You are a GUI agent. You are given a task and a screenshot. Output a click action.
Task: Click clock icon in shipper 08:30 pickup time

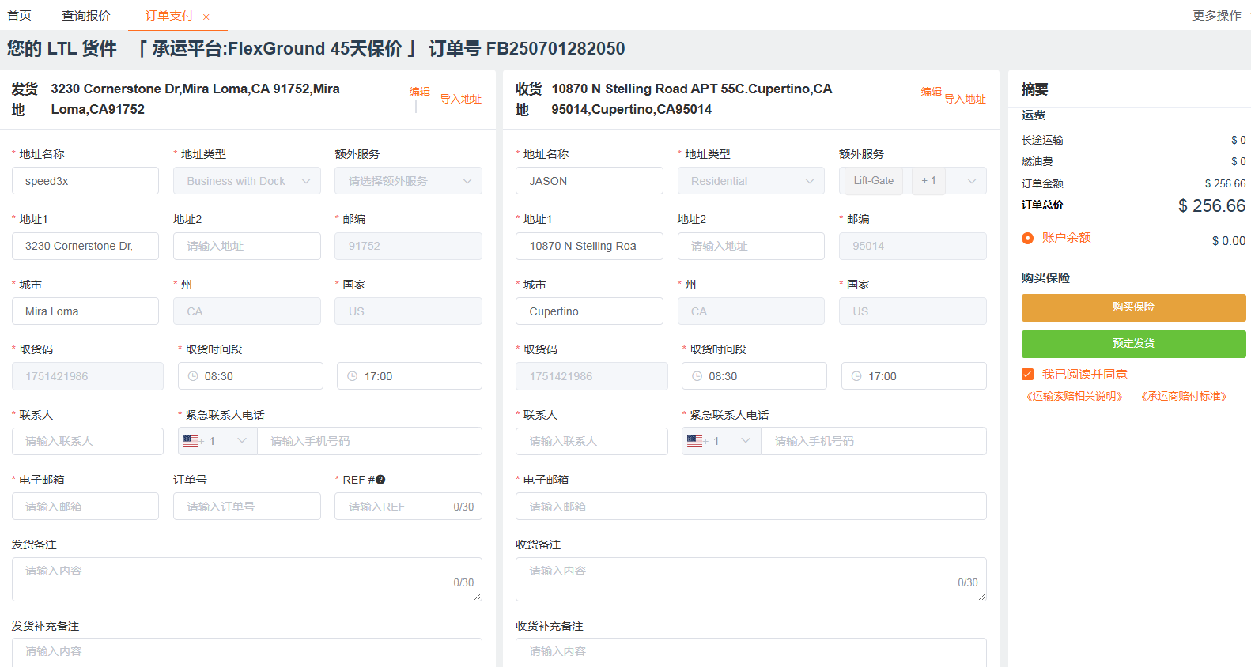click(x=193, y=376)
